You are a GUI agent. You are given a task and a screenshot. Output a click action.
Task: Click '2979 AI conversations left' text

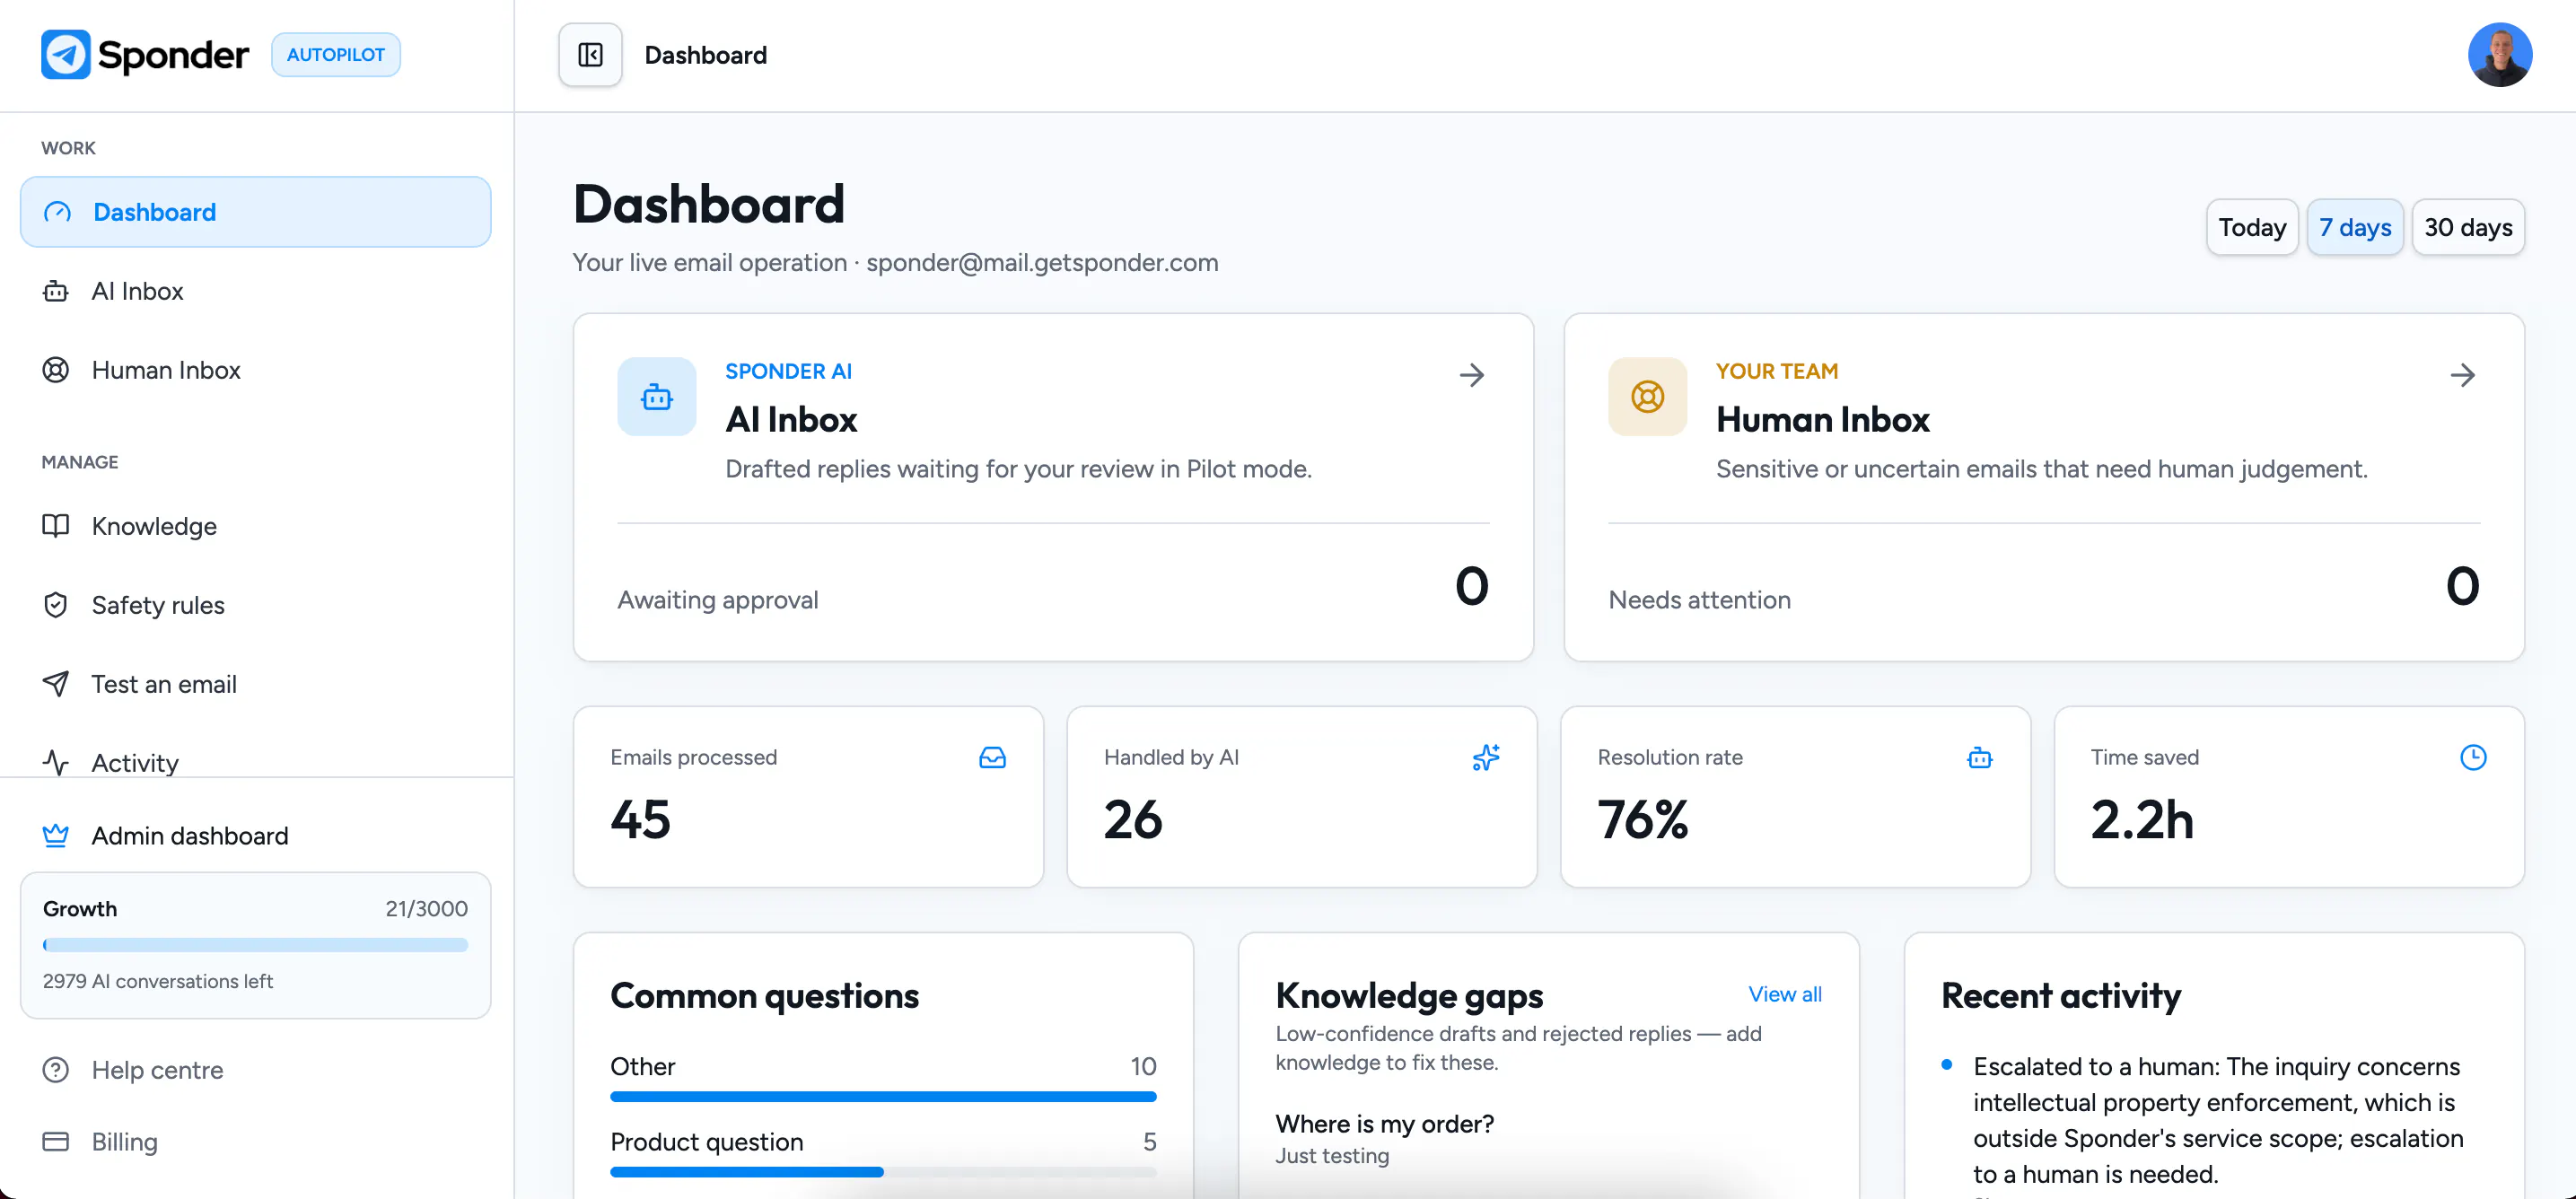pos(158,982)
